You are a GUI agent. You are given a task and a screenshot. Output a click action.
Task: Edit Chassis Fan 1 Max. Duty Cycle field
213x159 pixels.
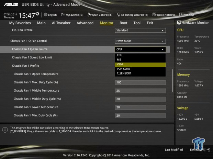tap(140, 82)
